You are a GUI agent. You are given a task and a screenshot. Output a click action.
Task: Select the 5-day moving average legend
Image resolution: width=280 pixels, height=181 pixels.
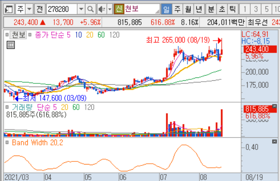click(x=69, y=35)
